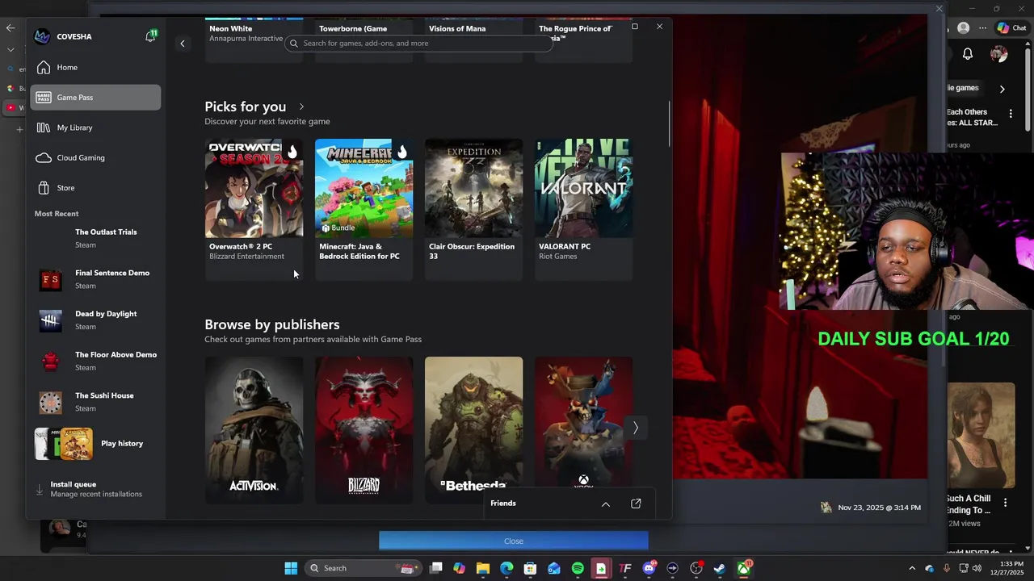The image size is (1034, 581).
Task: Open Steam from taskbar
Action: pos(720,568)
